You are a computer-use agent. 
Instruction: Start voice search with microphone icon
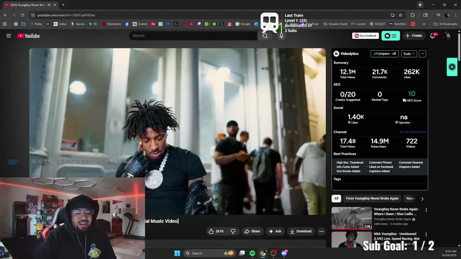click(281, 36)
